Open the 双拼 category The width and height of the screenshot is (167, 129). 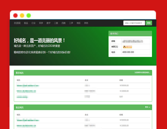[x=41, y=23]
